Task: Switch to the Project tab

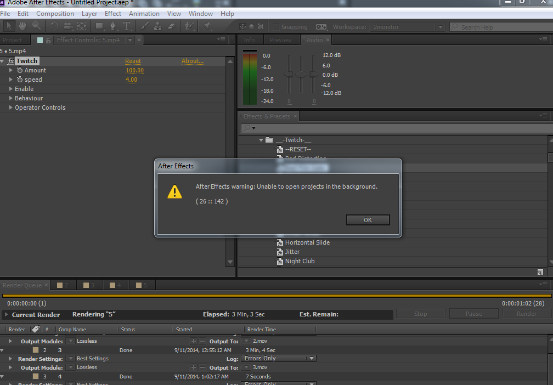Action: coord(12,40)
